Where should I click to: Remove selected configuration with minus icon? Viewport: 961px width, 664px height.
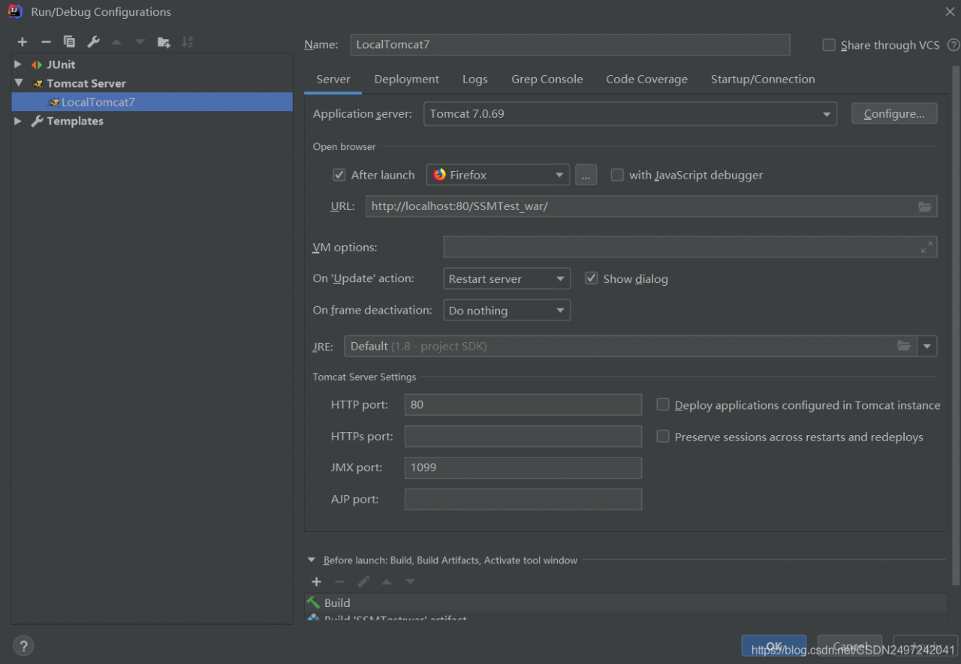coord(46,42)
